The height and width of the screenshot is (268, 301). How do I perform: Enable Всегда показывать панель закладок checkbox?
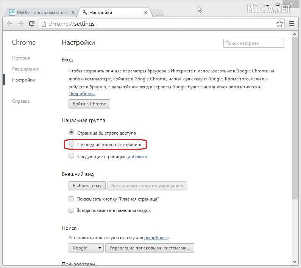71,210
